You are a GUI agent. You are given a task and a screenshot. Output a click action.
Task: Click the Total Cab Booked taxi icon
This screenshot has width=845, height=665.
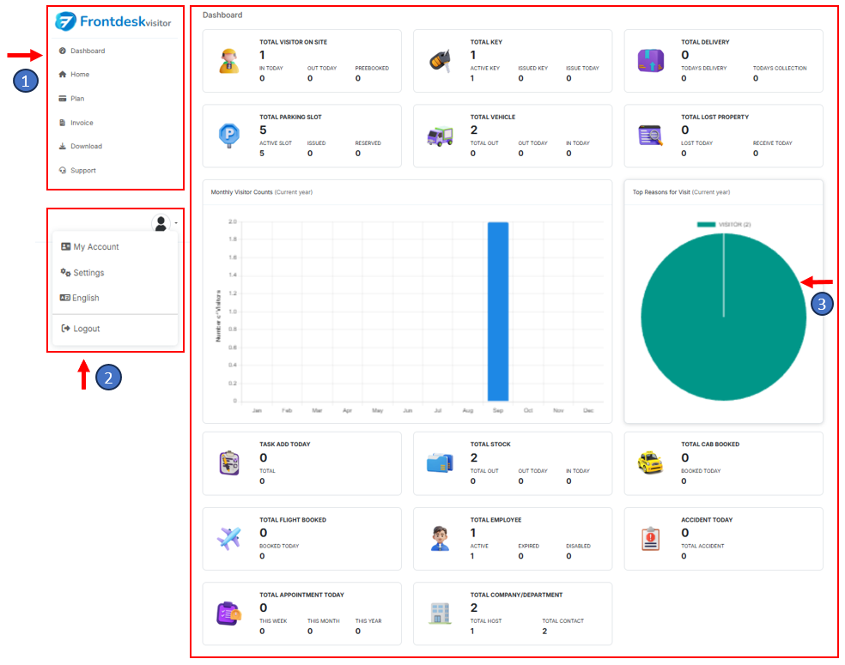(x=650, y=462)
